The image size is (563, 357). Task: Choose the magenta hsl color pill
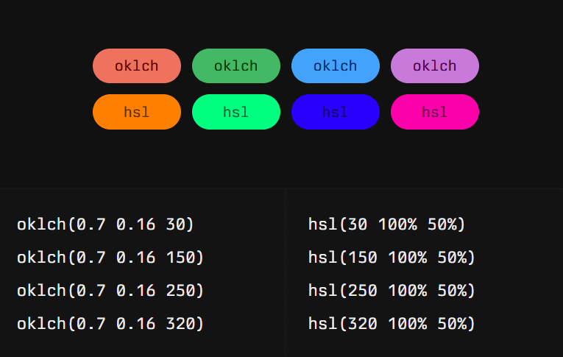(x=435, y=112)
